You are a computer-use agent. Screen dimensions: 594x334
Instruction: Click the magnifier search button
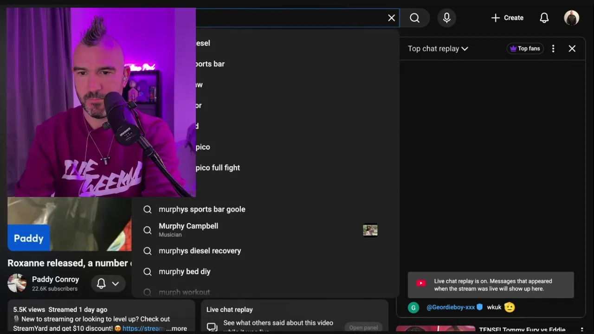(x=415, y=18)
